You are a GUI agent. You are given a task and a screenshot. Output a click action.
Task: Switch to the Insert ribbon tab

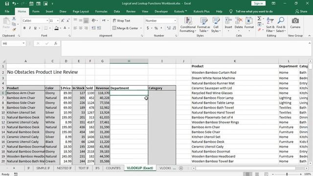(x=49, y=11)
